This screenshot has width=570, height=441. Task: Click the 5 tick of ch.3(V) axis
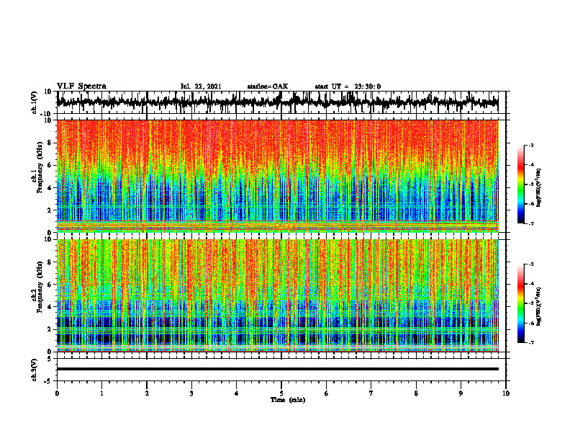point(50,359)
